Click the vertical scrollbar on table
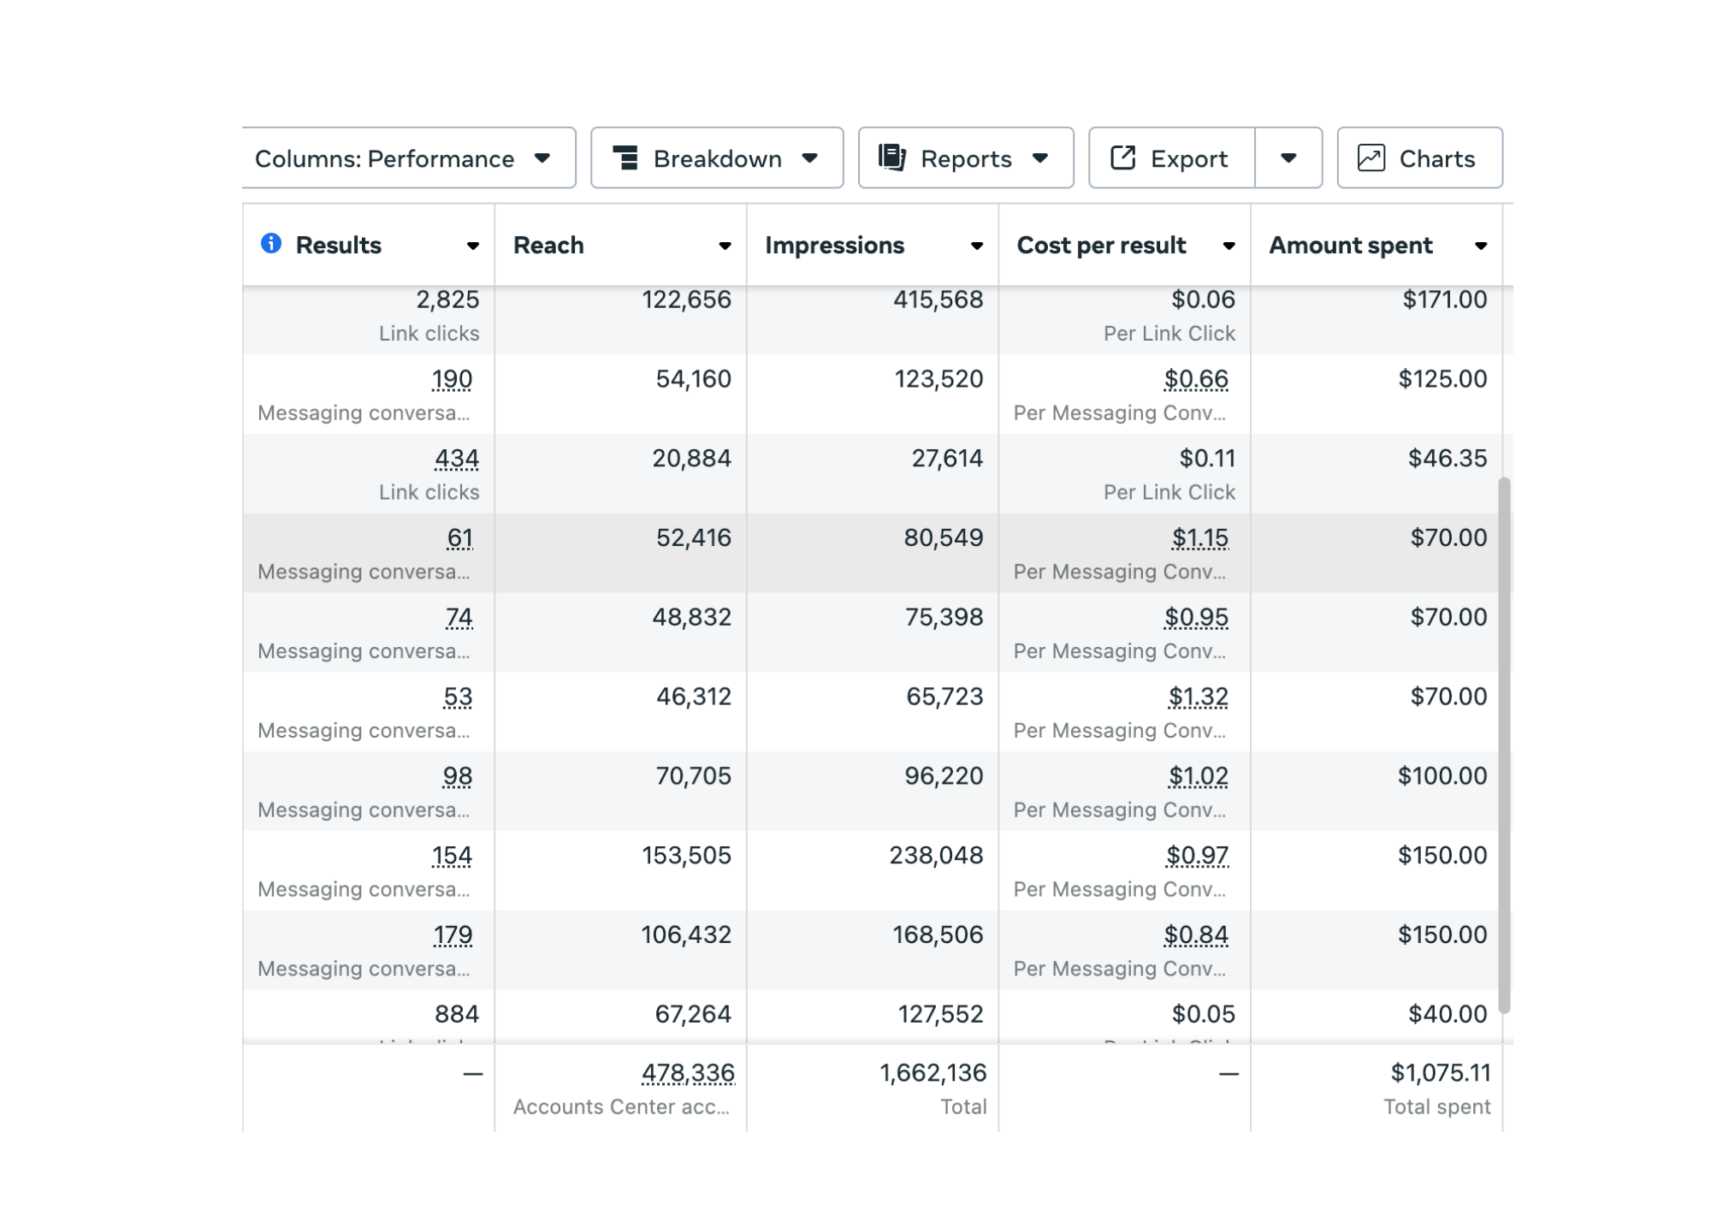1711x1210 pixels. click(1504, 744)
